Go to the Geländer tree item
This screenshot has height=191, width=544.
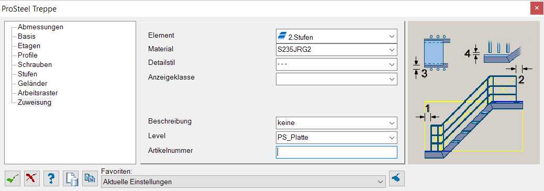(x=32, y=84)
